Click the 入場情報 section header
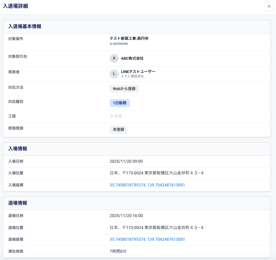This screenshot has height=260, width=276. [18, 148]
